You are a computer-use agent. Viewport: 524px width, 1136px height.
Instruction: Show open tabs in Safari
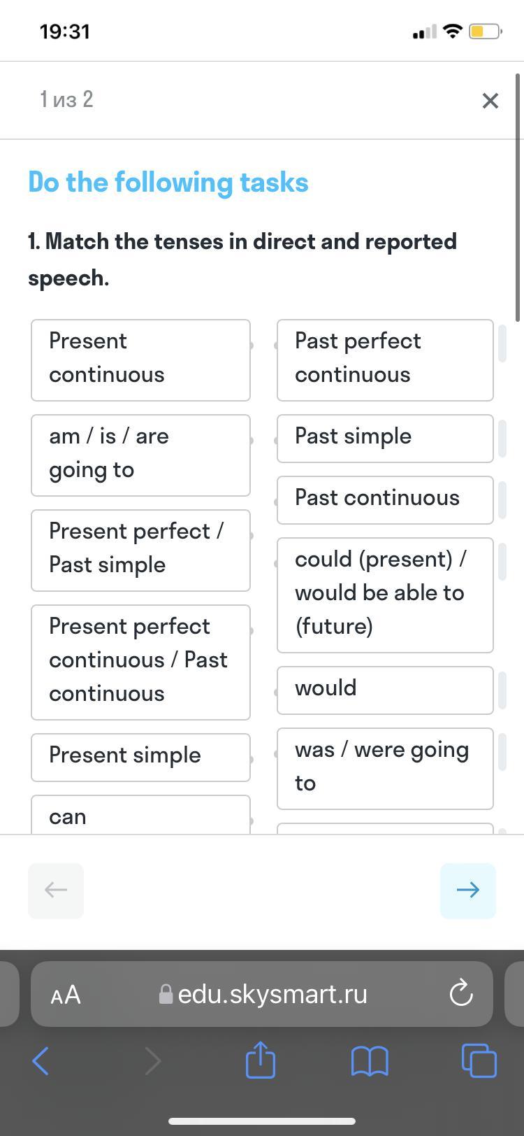click(x=479, y=1060)
